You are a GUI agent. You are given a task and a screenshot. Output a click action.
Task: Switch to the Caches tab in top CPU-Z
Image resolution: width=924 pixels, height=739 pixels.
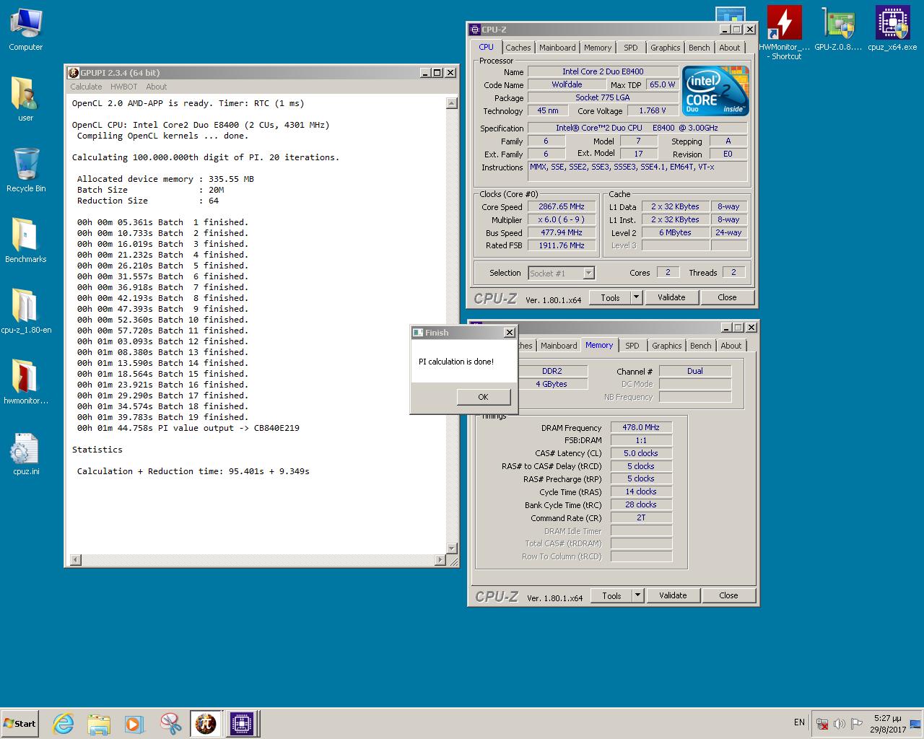point(518,48)
